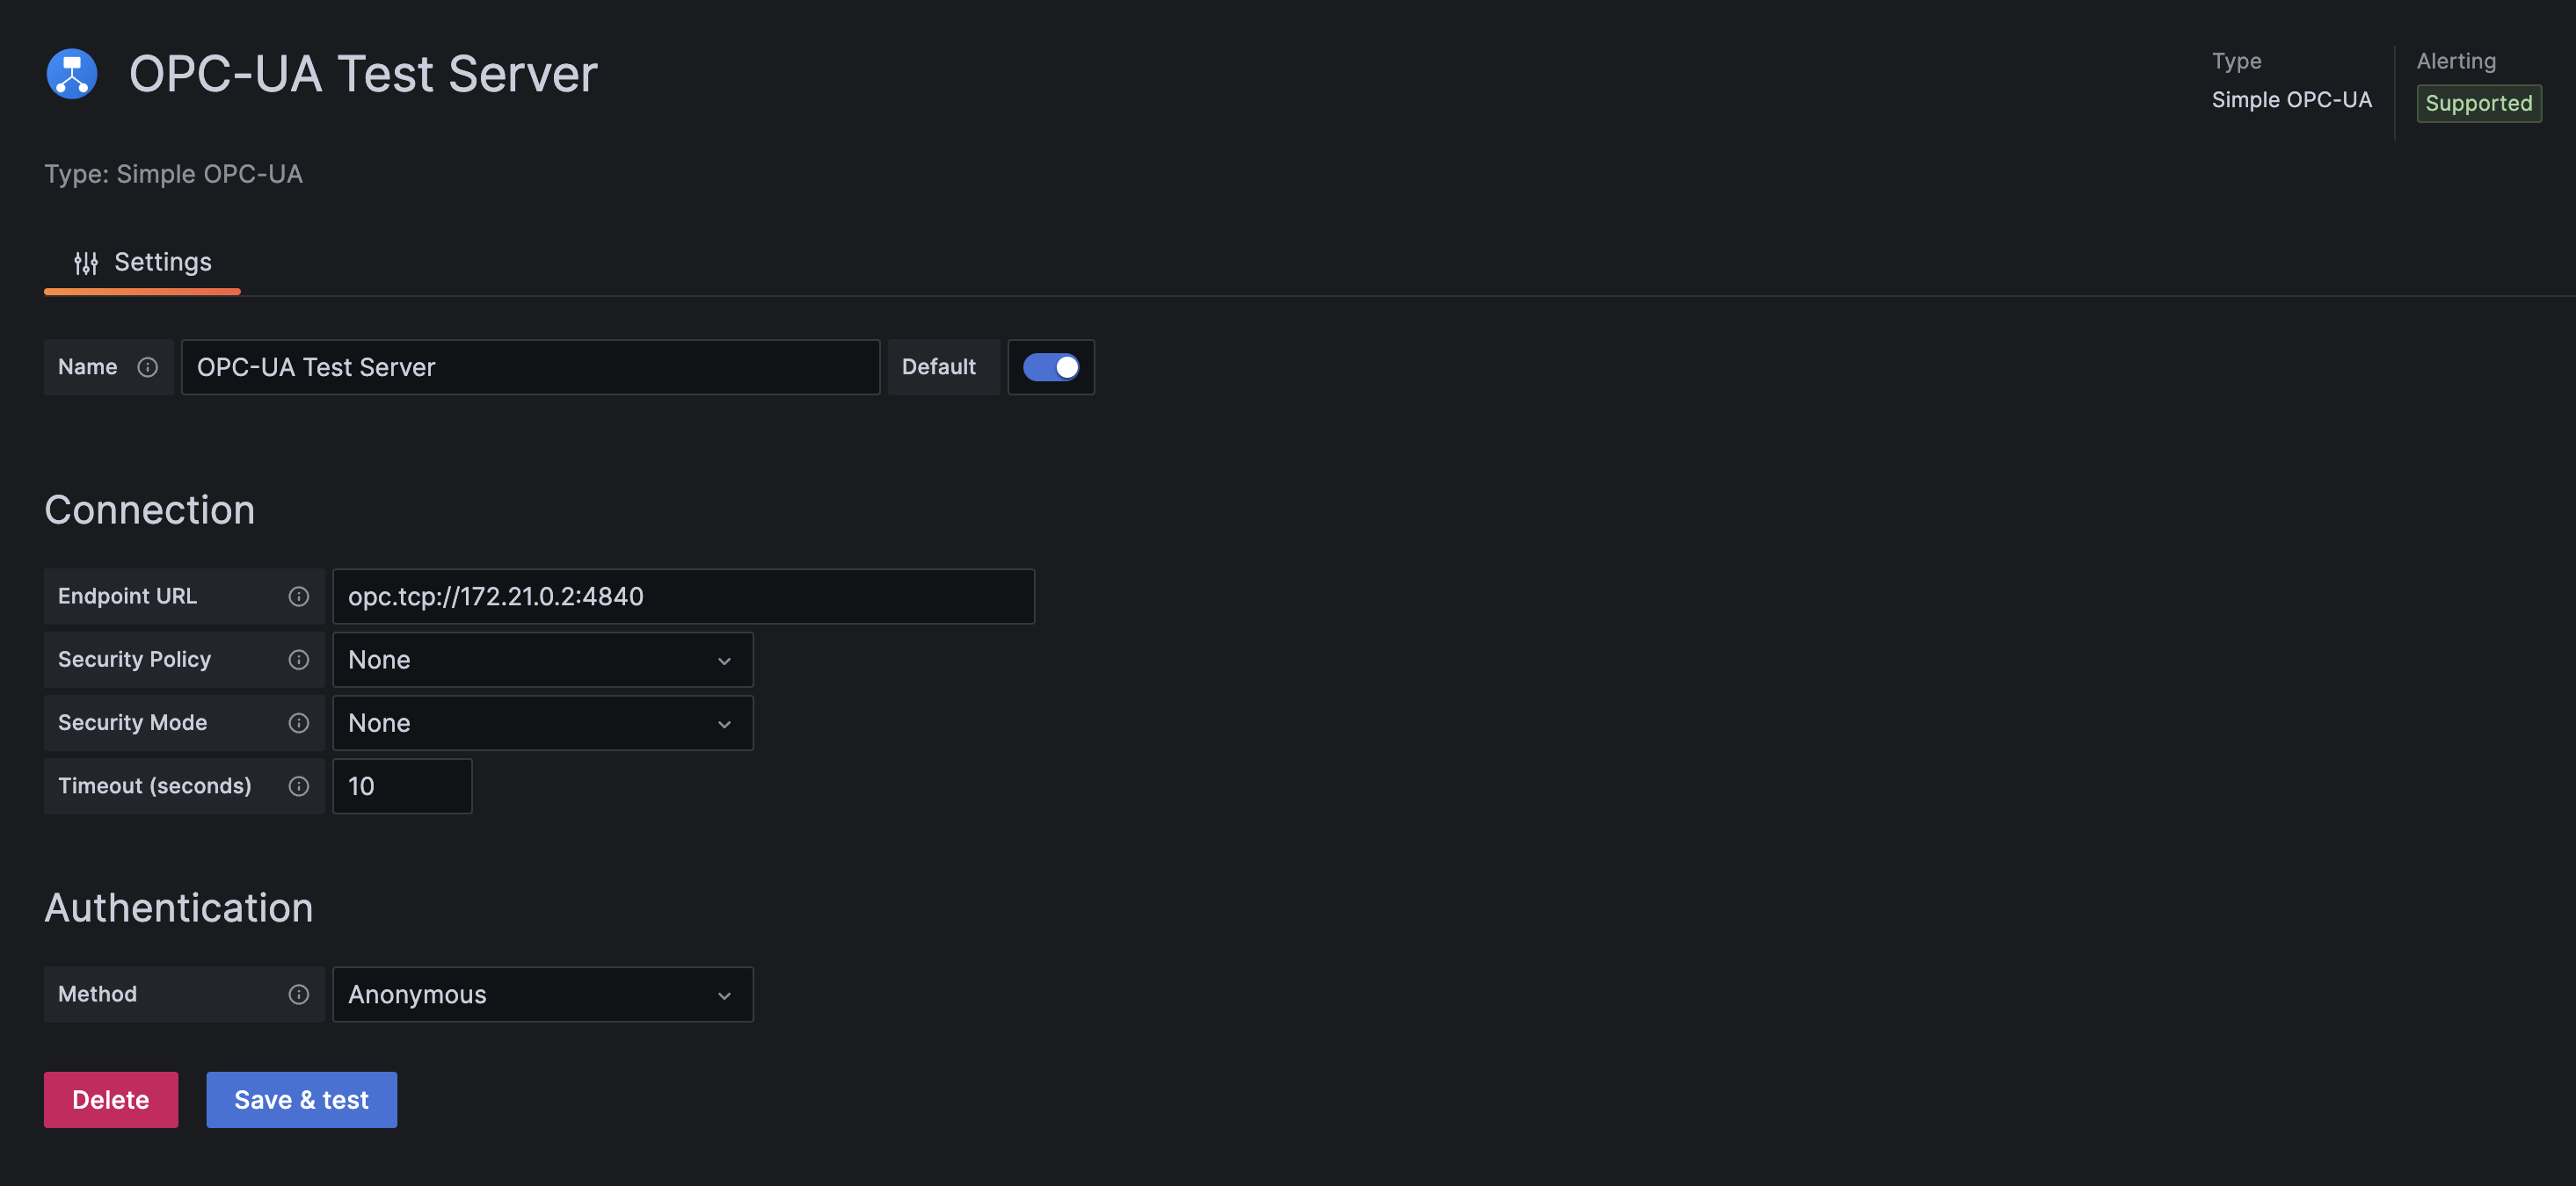The image size is (2576, 1186).
Task: Click the Settings tab sliders icon
Action: (x=86, y=263)
